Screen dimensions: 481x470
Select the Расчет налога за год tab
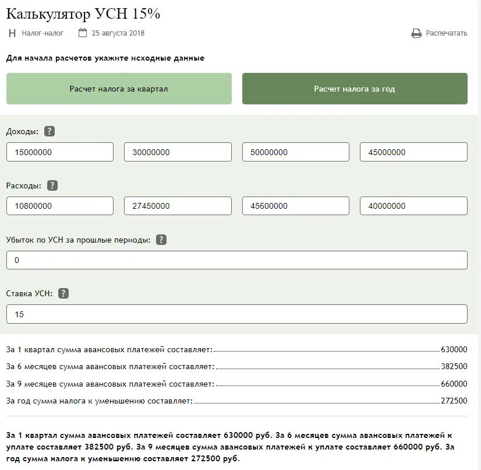(355, 89)
